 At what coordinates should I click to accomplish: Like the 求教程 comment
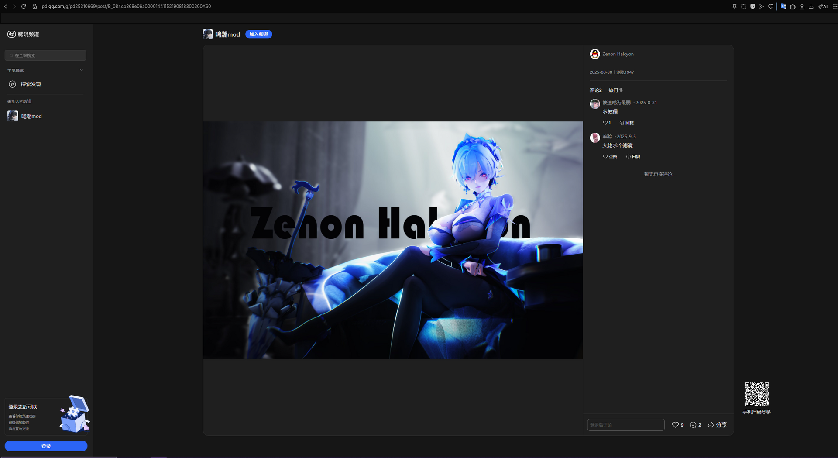607,123
